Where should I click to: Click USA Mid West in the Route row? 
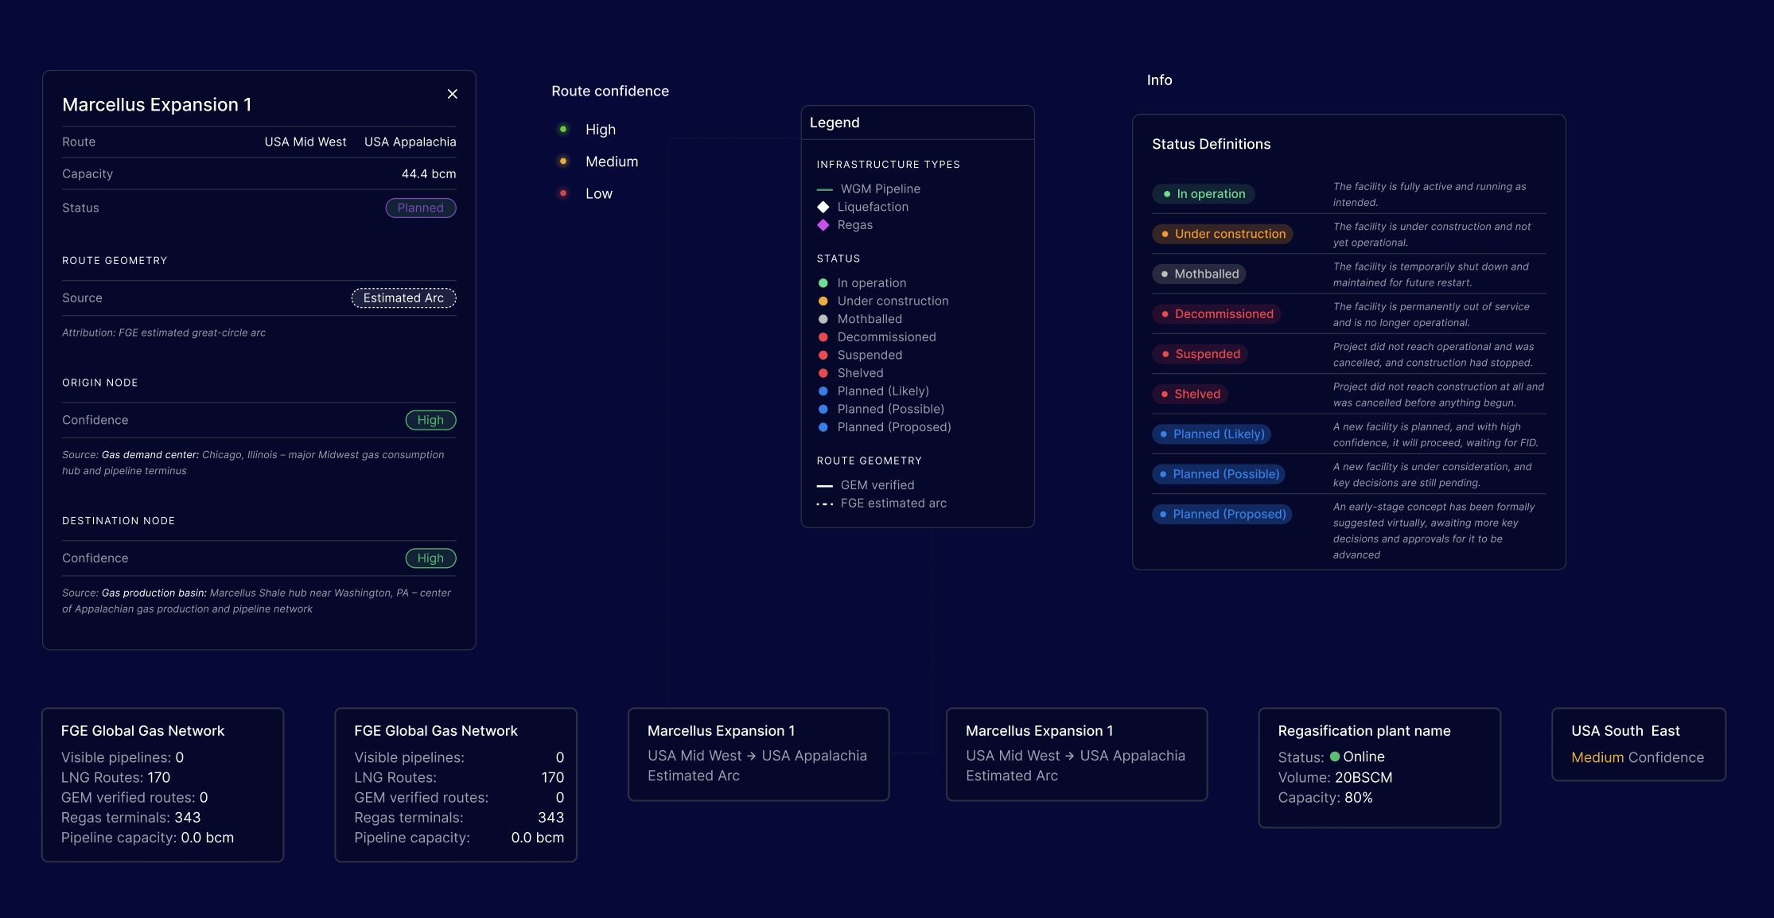(305, 142)
